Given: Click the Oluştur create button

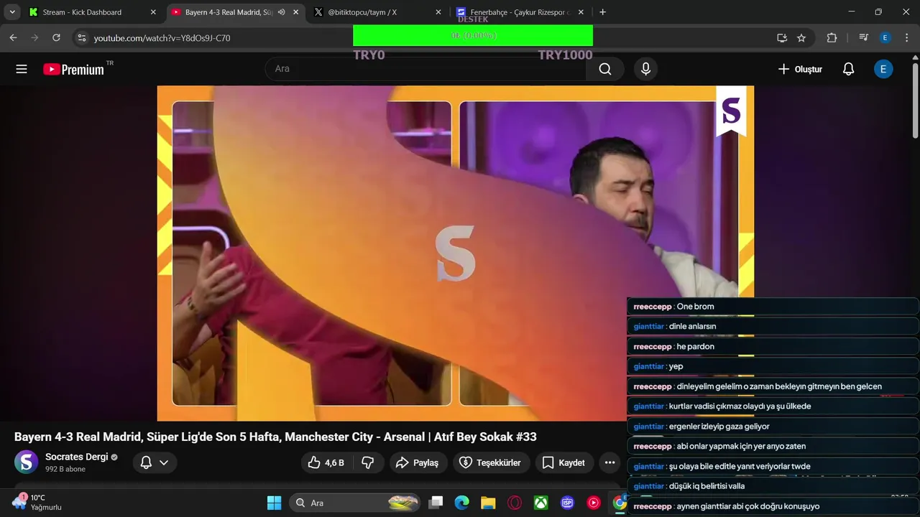Looking at the screenshot, I should 800,69.
